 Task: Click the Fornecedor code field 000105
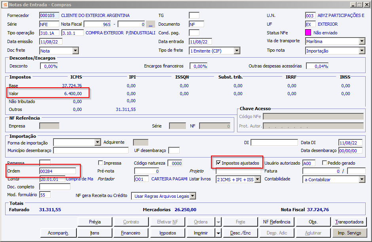pyautogui.click(x=49, y=15)
